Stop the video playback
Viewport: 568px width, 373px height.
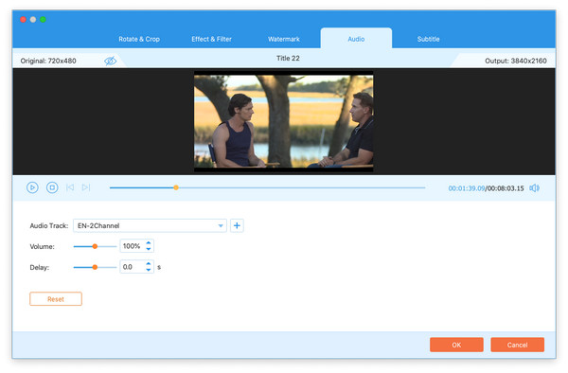click(52, 187)
